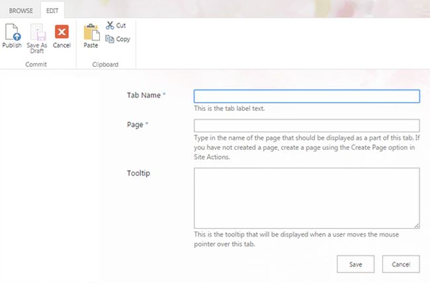The width and height of the screenshot is (430, 283).
Task: Click the Paste clipboard icon
Action: [91, 32]
